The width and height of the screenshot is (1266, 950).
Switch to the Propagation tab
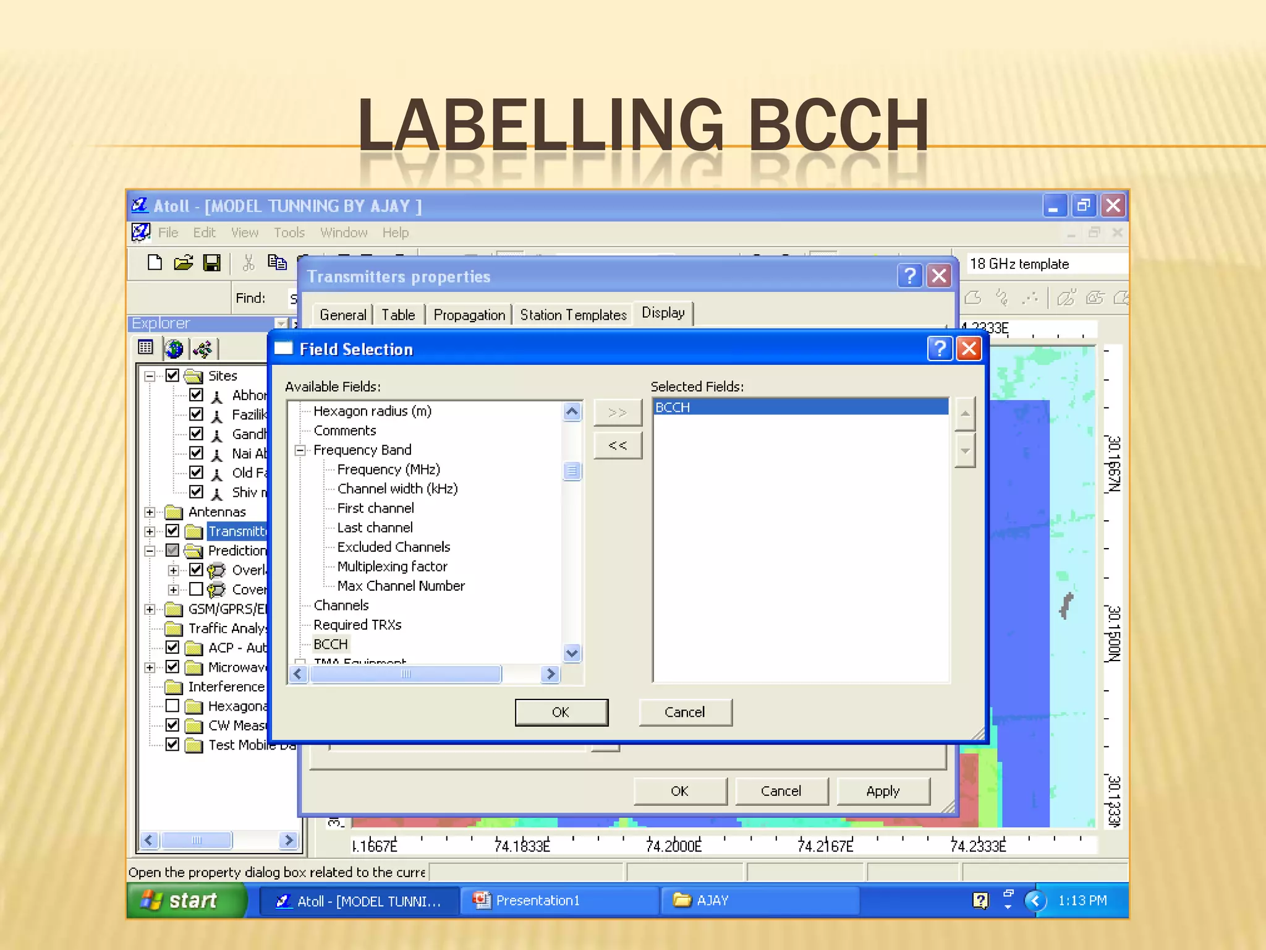click(x=469, y=315)
